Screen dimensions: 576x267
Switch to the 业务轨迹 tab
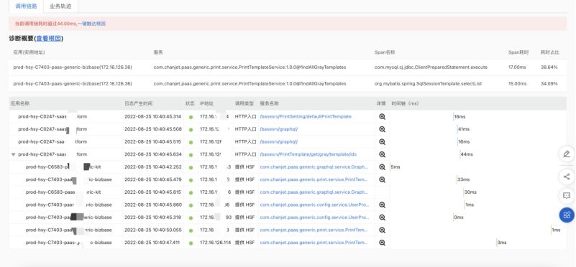(60, 6)
